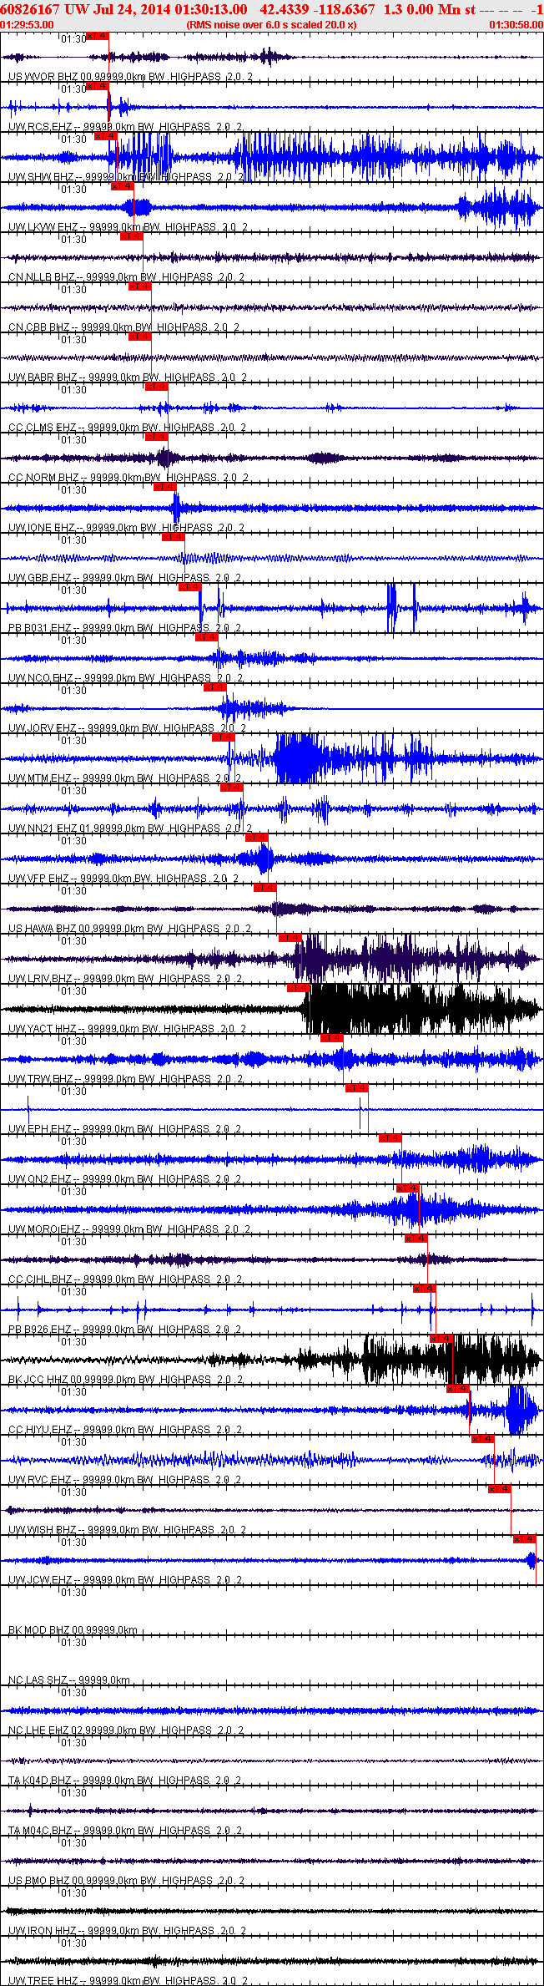Click the UW WISH BHZ station label

[x=127, y=1530]
